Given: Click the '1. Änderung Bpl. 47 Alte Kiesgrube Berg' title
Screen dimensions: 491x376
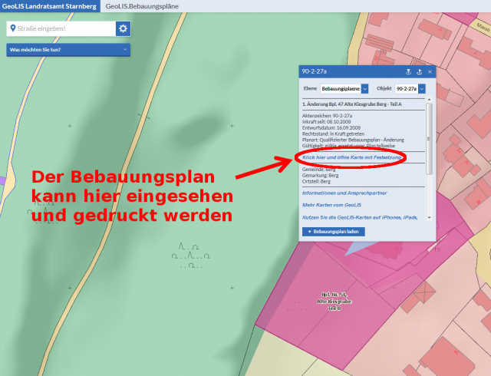Looking at the screenshot, I should point(351,104).
